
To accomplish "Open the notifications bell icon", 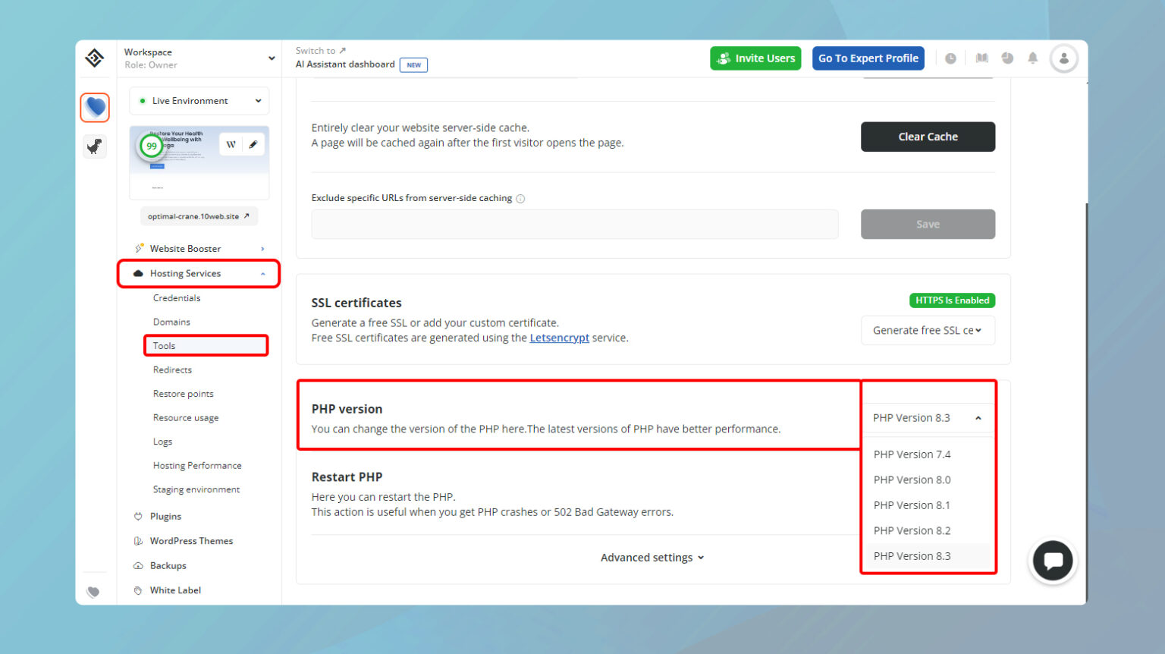I will pos(1032,58).
